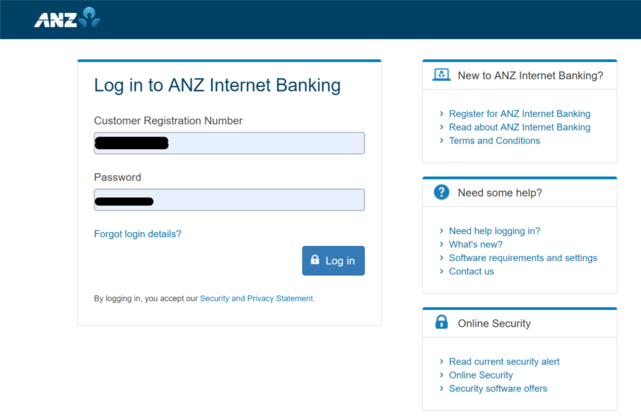641x420 pixels.
Task: Open Read current security alert link
Action: pos(504,362)
